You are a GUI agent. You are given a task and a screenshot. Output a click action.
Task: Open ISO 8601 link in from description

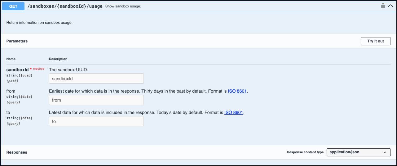(x=237, y=91)
